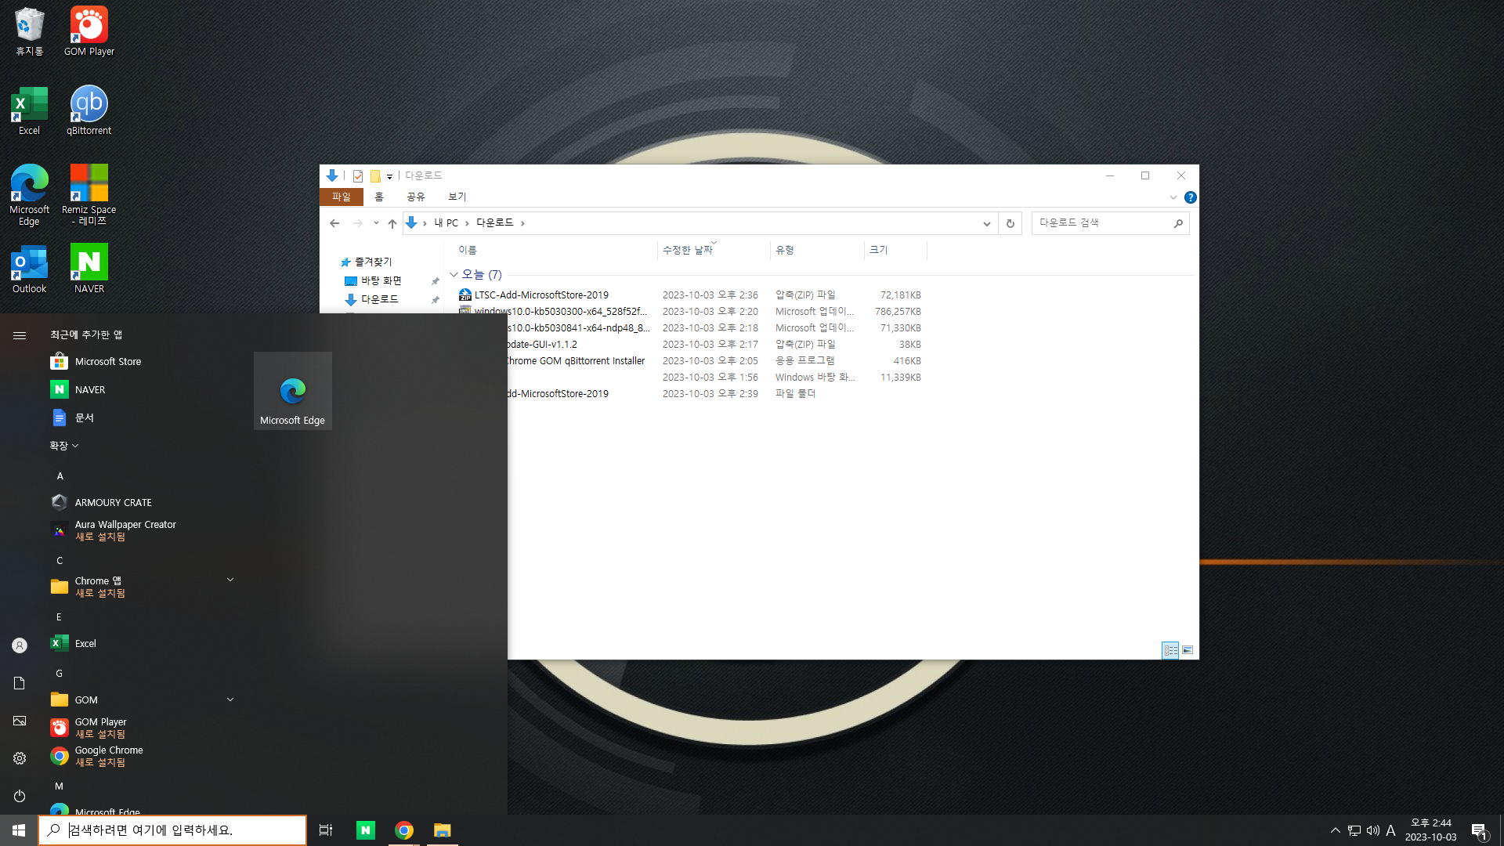
Task: Switch Explorer to details view layout
Action: click(1170, 650)
